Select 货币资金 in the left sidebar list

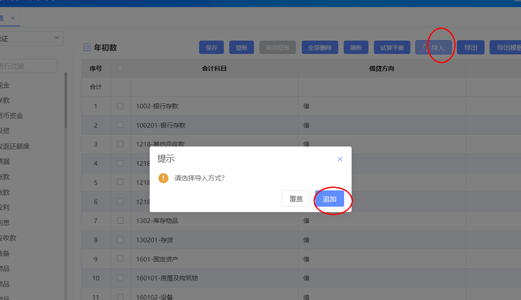coord(11,116)
